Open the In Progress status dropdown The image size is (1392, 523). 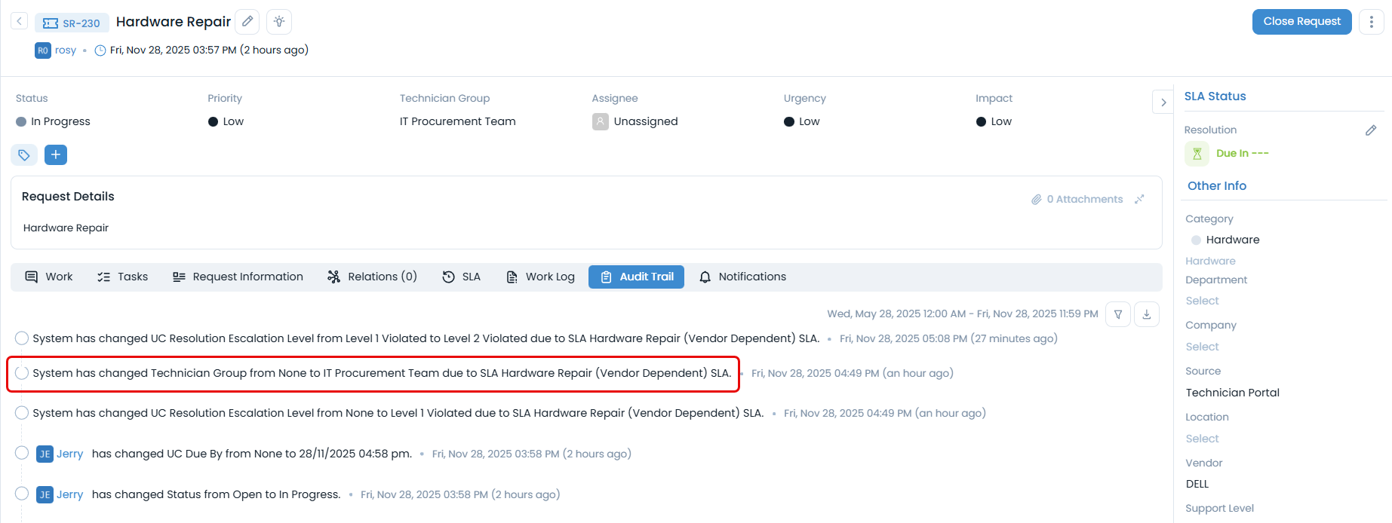60,121
